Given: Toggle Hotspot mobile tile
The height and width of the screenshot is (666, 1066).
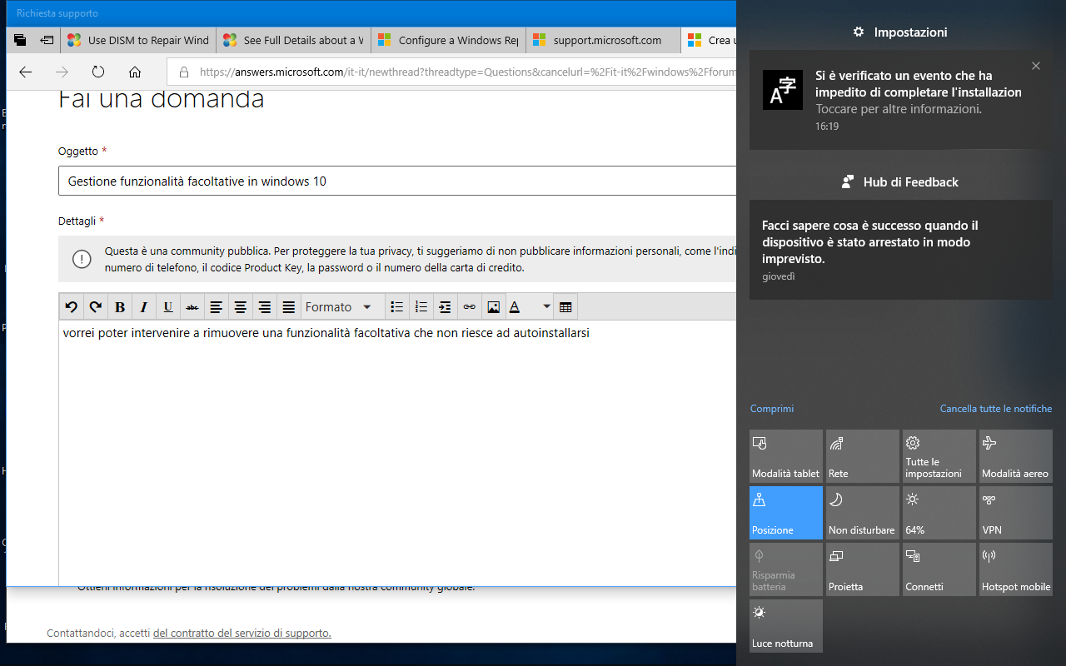Looking at the screenshot, I should 1016,569.
